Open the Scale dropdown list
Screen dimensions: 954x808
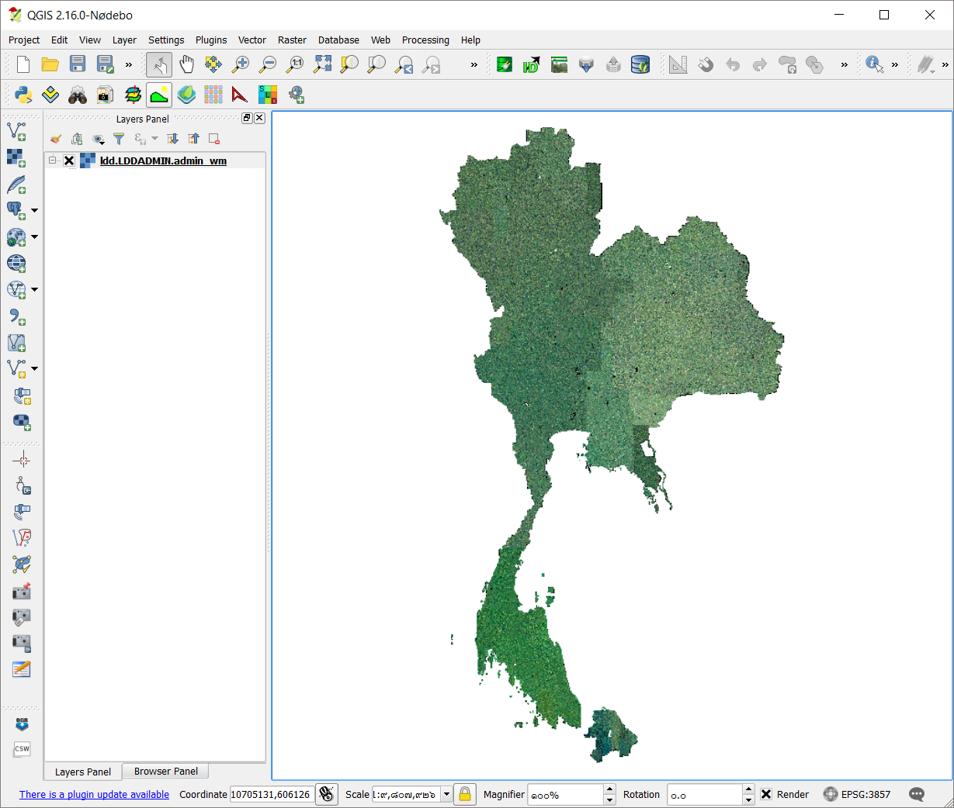point(446,794)
